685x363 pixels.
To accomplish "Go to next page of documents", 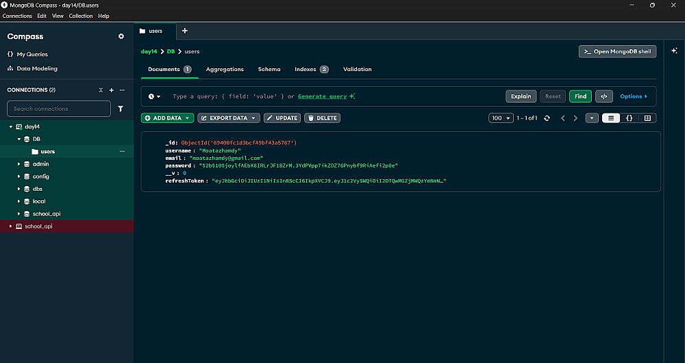I will point(574,118).
